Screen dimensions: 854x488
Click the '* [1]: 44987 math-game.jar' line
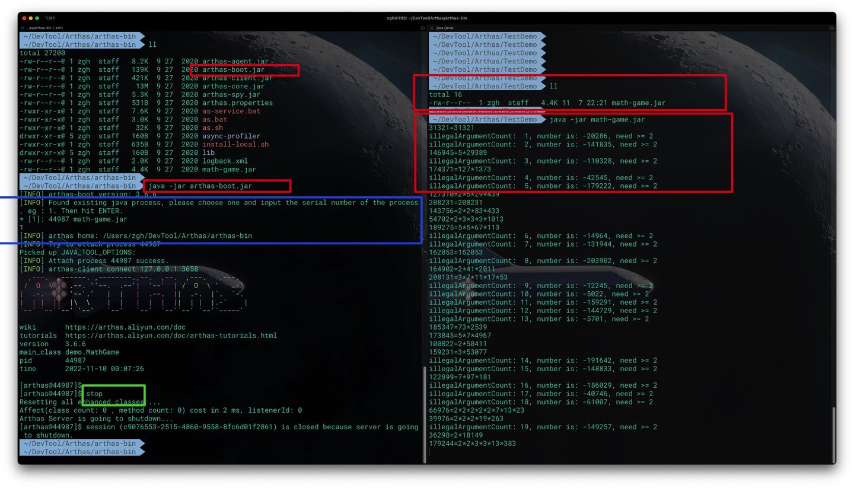74,219
